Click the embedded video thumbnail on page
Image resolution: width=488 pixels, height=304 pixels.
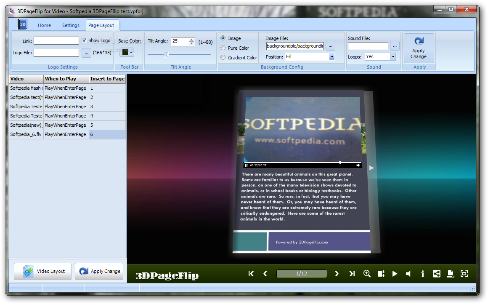tap(302, 129)
